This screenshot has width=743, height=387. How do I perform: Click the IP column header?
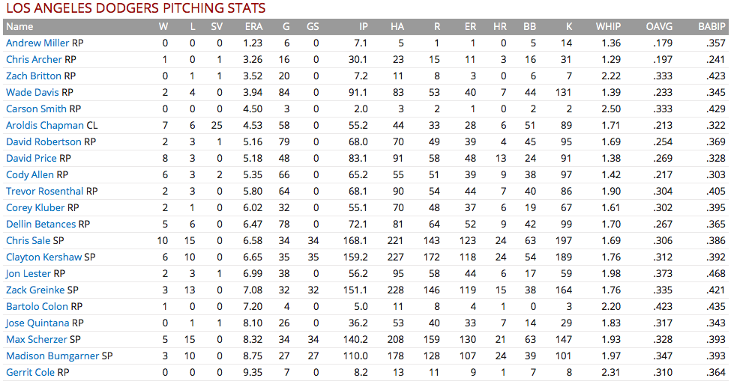362,26
